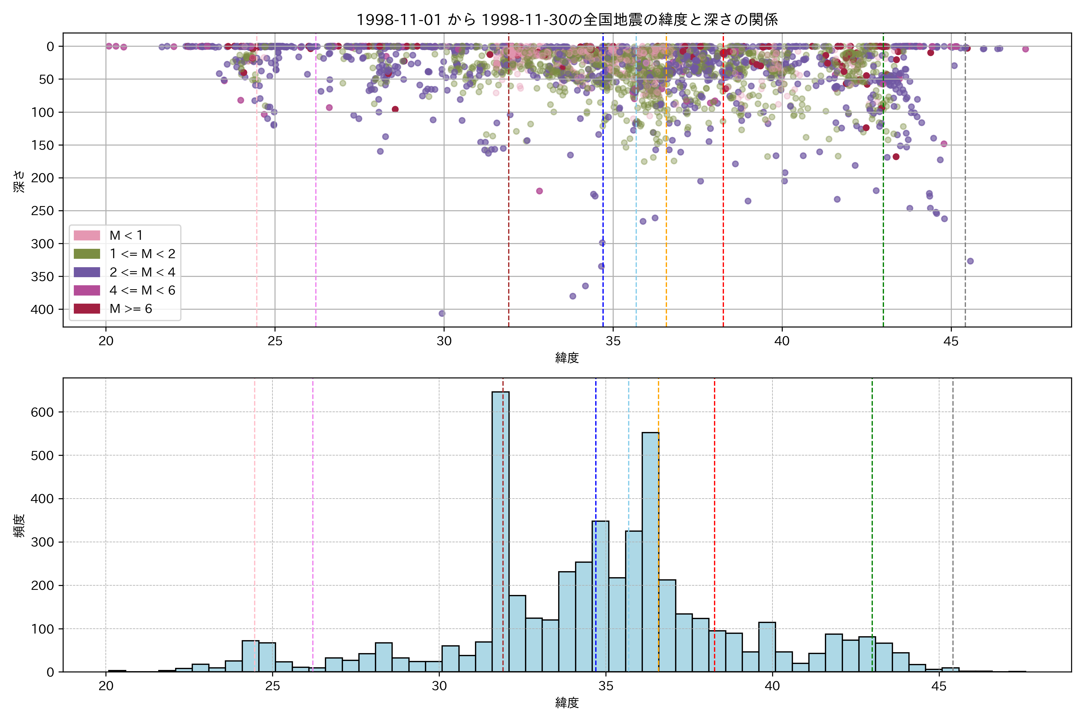Click the dark red M >= 6 legend swatch
Screen dimensions: 1085x723
point(87,308)
